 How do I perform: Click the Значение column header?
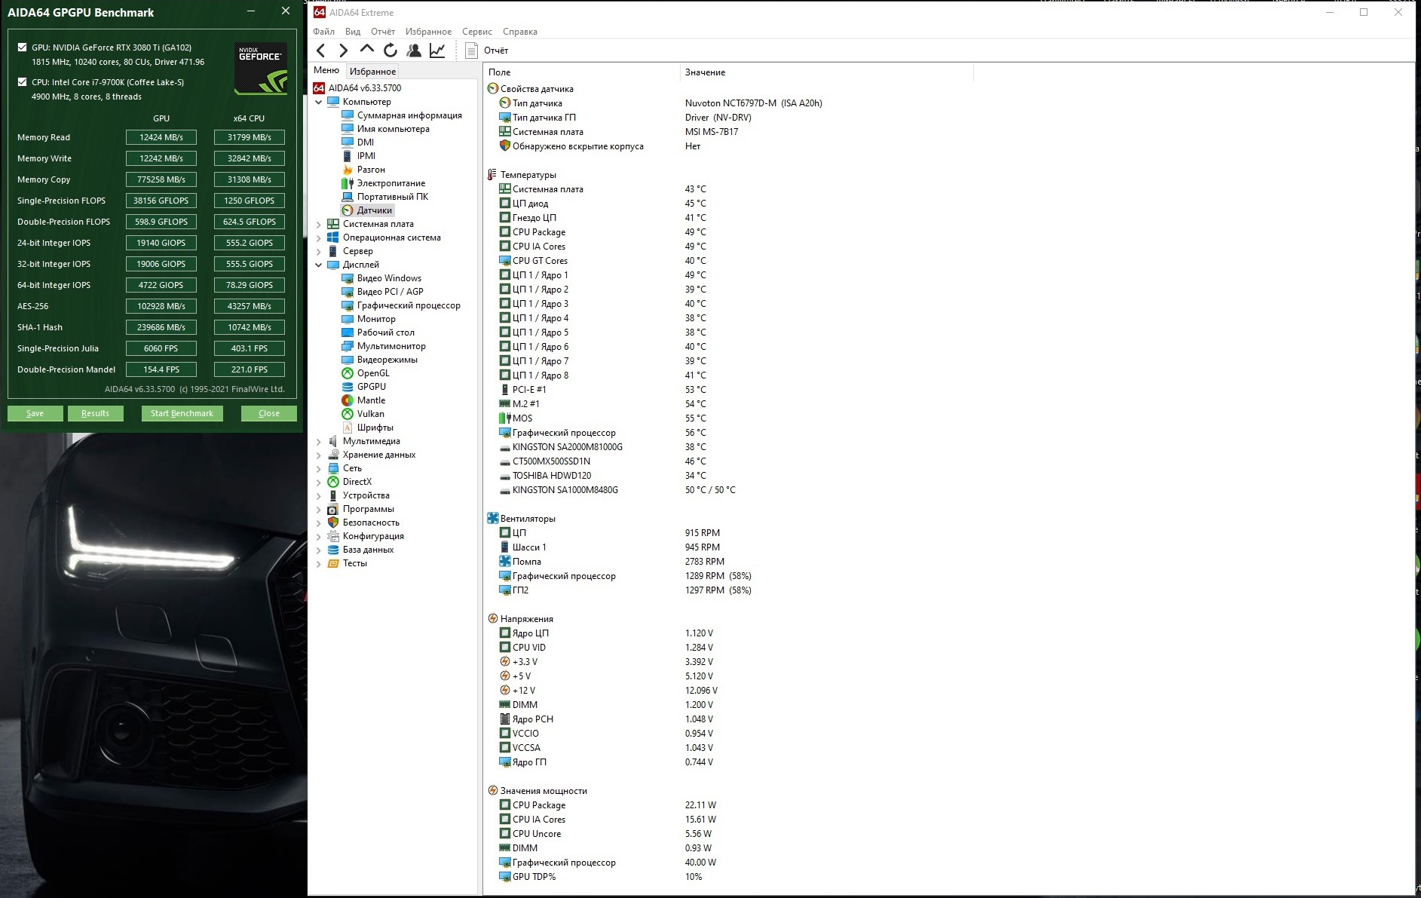(826, 72)
